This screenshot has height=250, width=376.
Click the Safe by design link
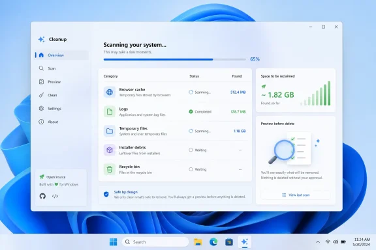(x=125, y=192)
